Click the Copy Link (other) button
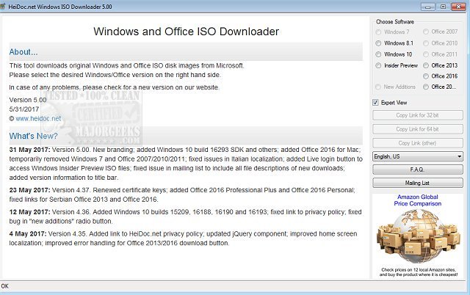This screenshot has height=295, width=470. tap(418, 143)
